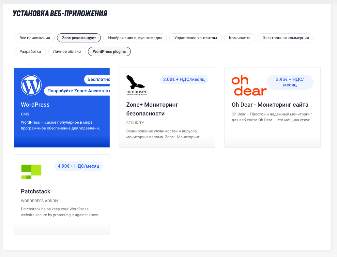Click the Oh Dear logo
The height and width of the screenshot is (257, 337).
pyautogui.click(x=249, y=85)
